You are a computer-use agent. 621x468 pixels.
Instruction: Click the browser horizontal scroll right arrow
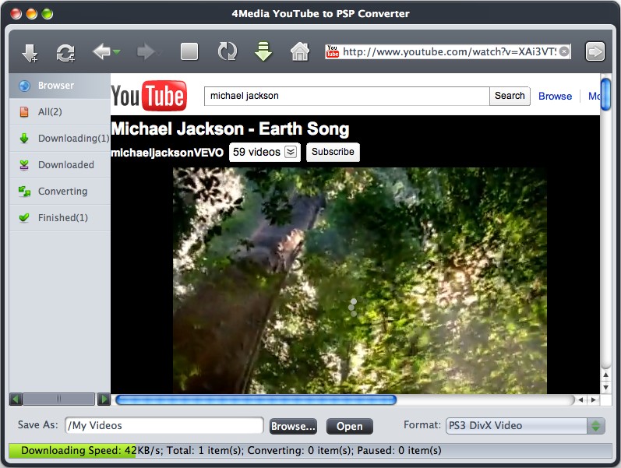(593, 400)
